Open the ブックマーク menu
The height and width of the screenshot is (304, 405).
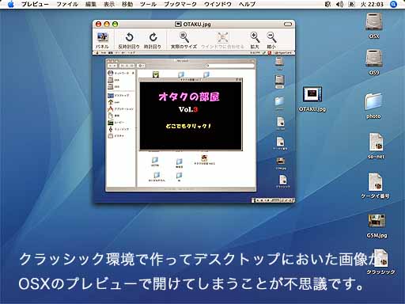click(x=180, y=4)
